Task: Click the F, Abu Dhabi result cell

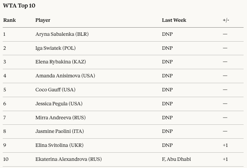Action: tap(176, 159)
